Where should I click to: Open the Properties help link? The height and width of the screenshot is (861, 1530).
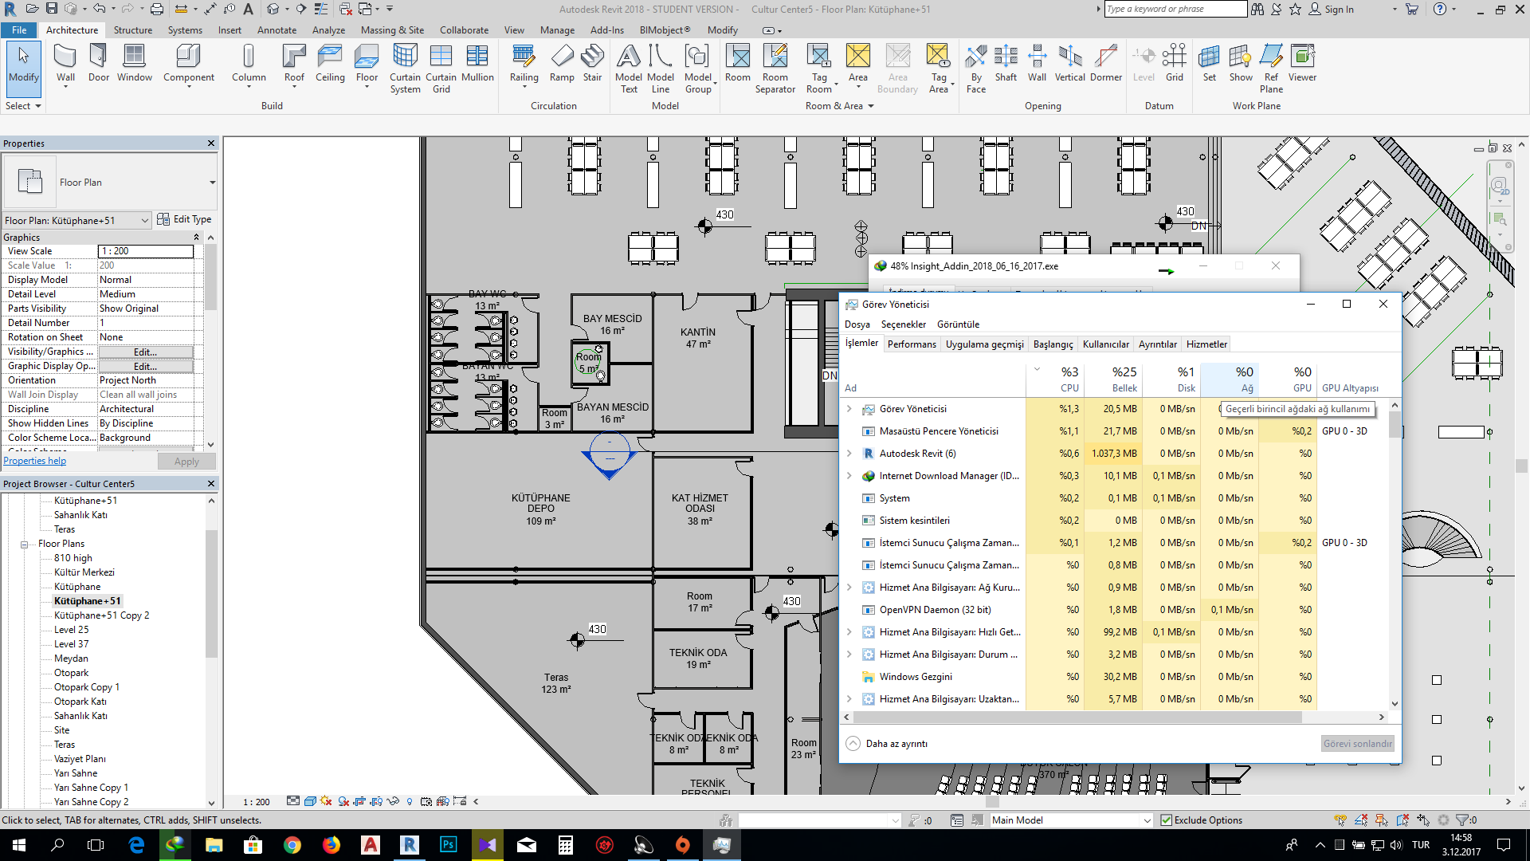click(x=35, y=461)
